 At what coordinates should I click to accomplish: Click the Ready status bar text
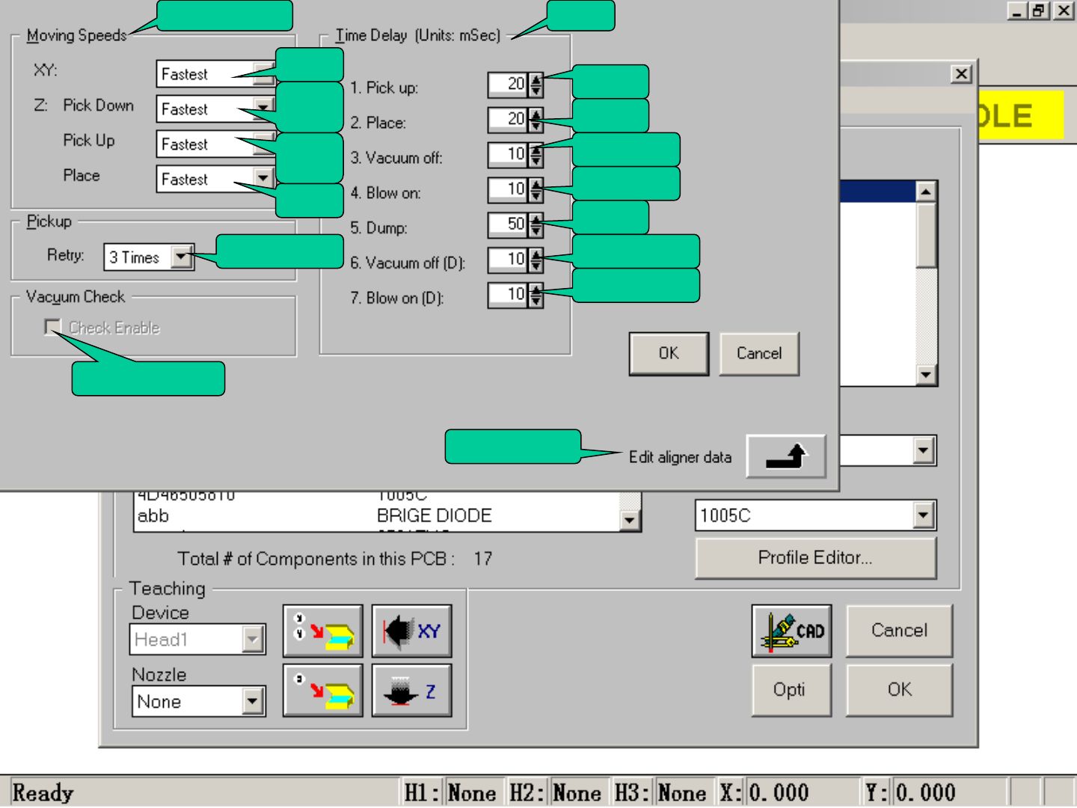(x=43, y=792)
